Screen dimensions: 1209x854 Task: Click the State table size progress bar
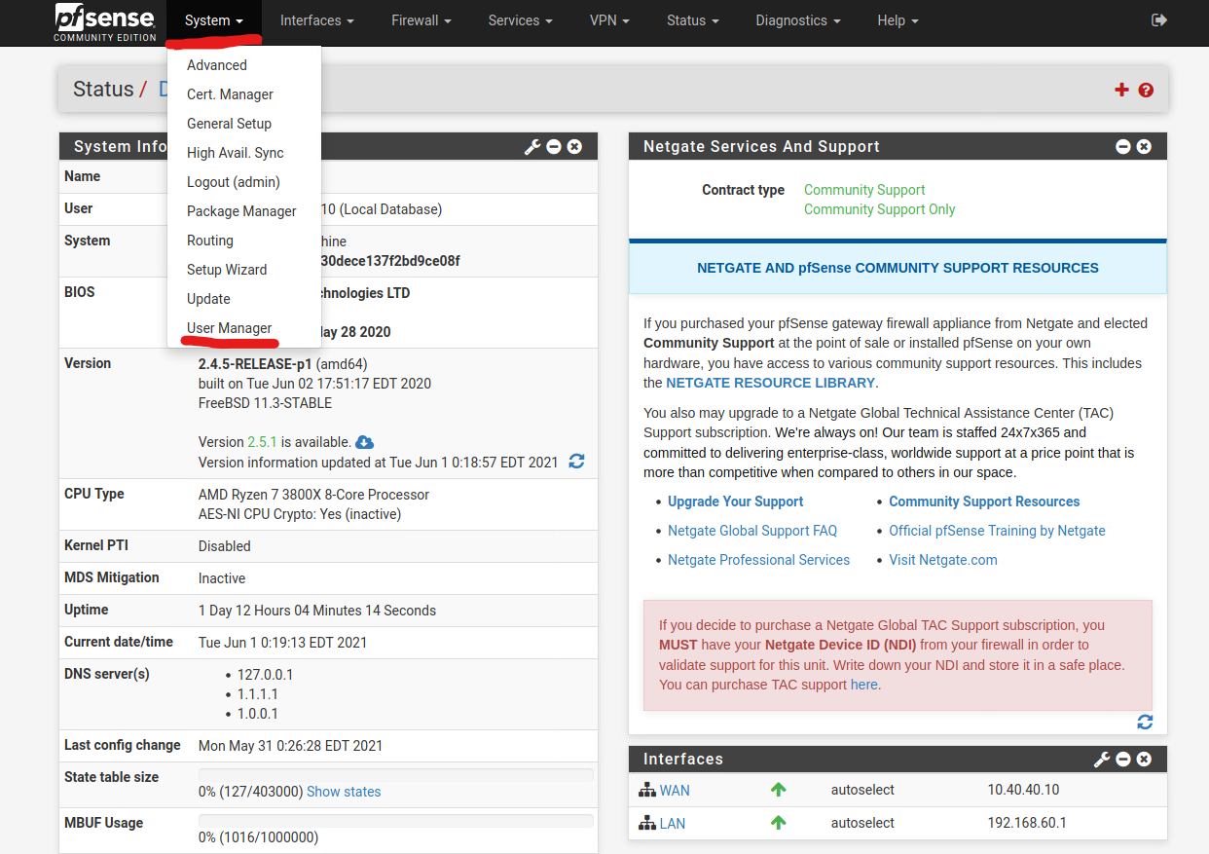[396, 775]
